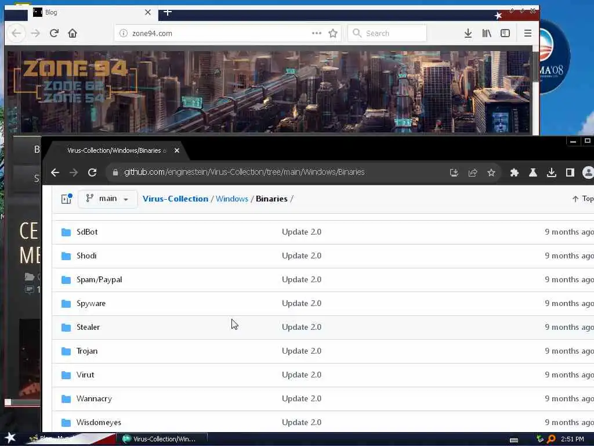Open Chrome extensions puzzle icon
This screenshot has width=594, height=446.
pyautogui.click(x=514, y=173)
